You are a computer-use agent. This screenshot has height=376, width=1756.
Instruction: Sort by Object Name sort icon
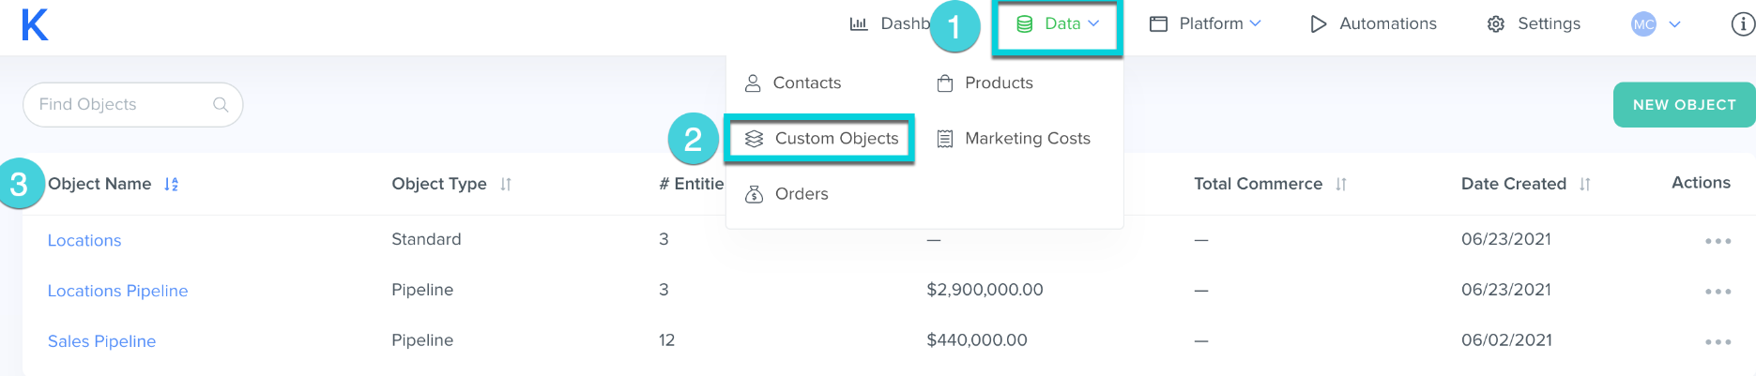point(171,185)
